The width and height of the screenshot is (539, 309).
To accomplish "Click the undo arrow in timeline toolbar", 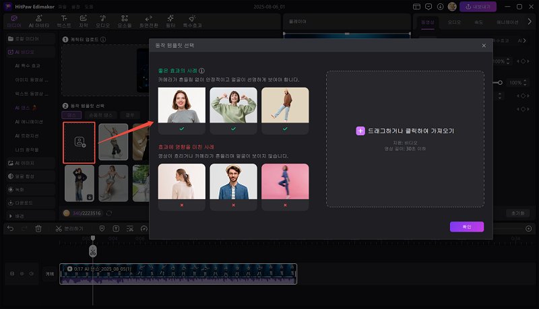I will pyautogui.click(x=11, y=228).
